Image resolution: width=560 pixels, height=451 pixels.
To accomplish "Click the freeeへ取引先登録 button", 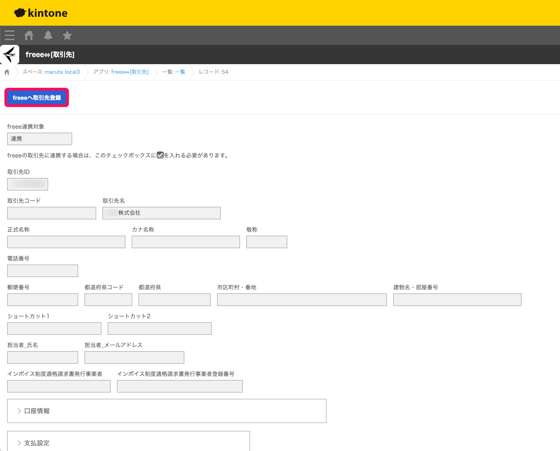I will [x=37, y=97].
